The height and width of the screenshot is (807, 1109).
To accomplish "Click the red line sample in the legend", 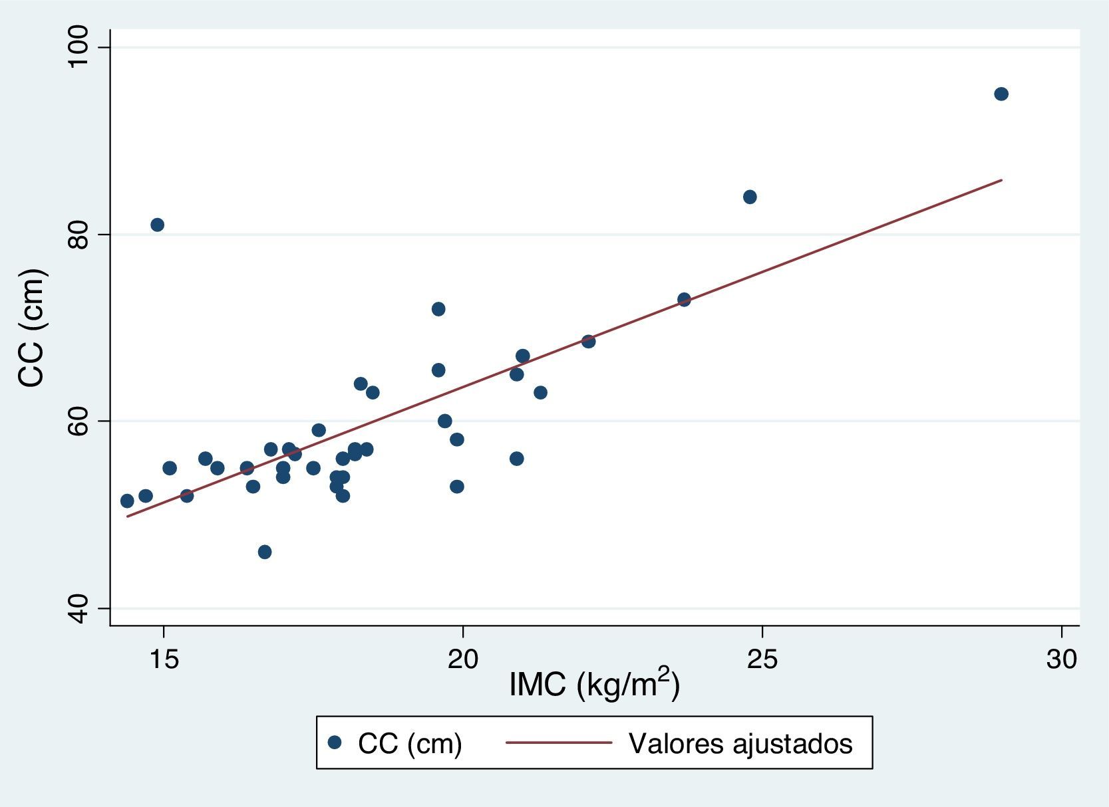I will click(558, 743).
